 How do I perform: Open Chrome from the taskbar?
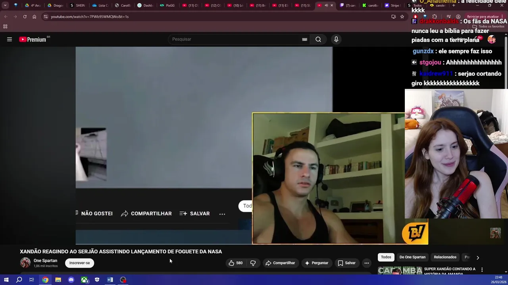click(x=45, y=280)
